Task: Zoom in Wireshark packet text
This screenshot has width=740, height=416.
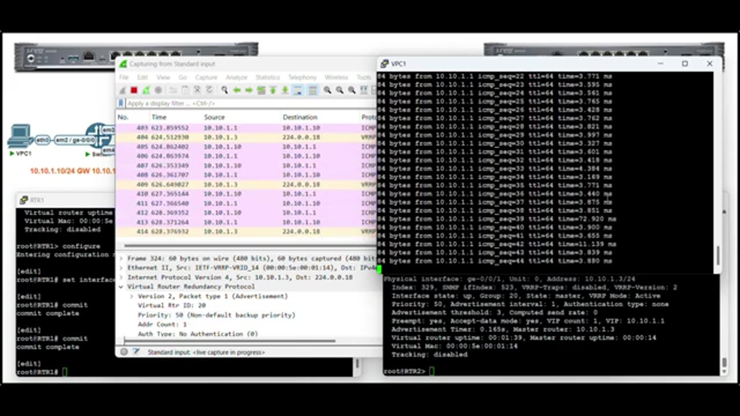Action: (x=327, y=90)
